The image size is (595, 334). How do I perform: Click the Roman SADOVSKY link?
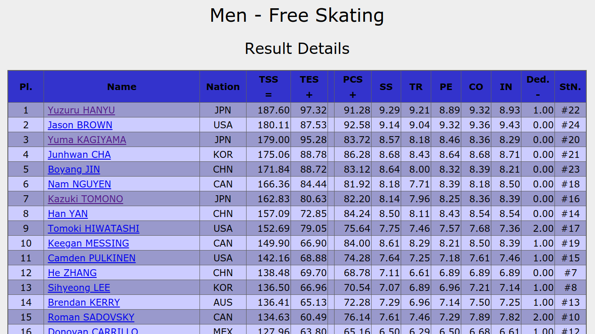click(x=91, y=317)
